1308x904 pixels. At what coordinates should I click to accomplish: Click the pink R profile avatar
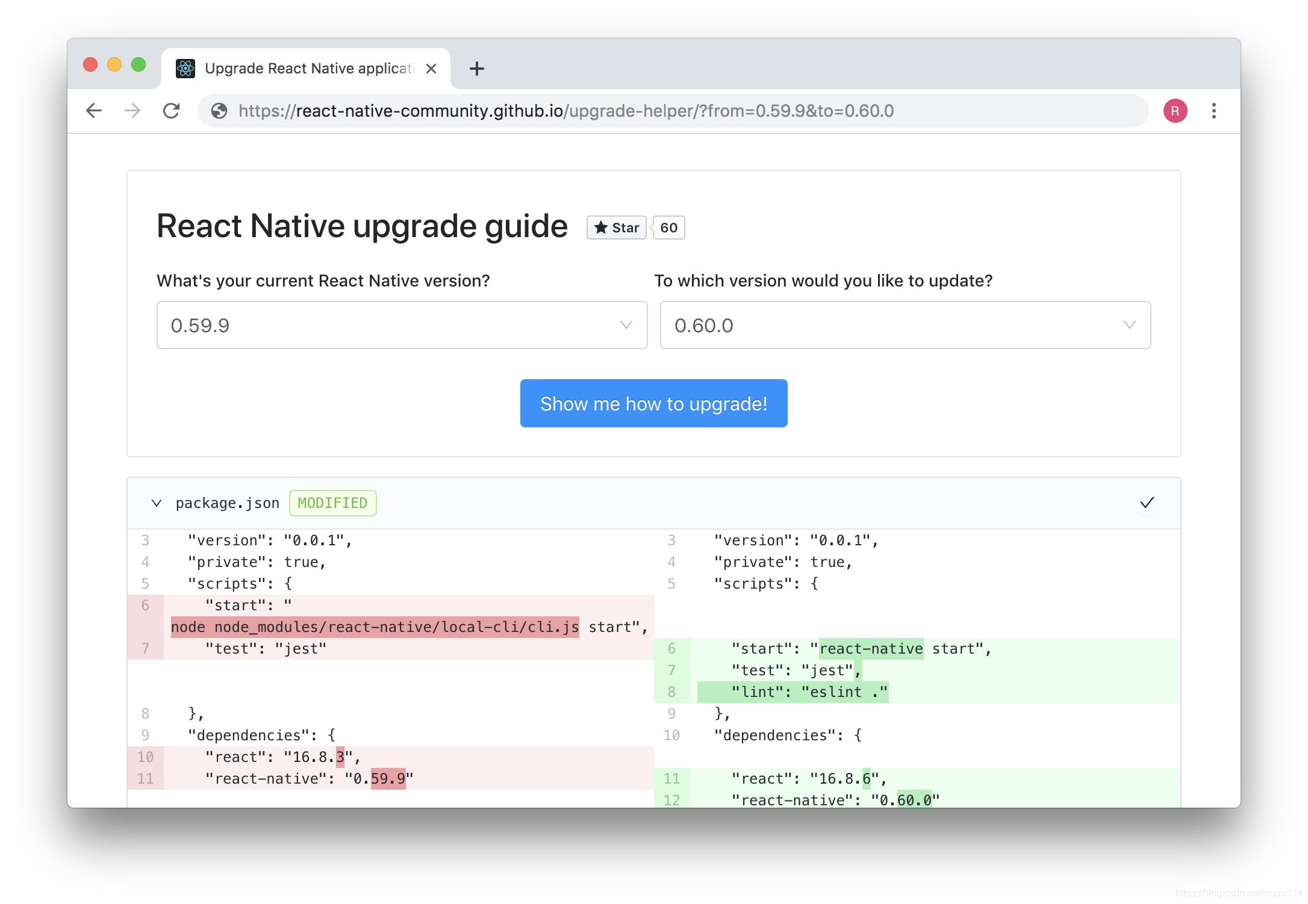[x=1175, y=111]
